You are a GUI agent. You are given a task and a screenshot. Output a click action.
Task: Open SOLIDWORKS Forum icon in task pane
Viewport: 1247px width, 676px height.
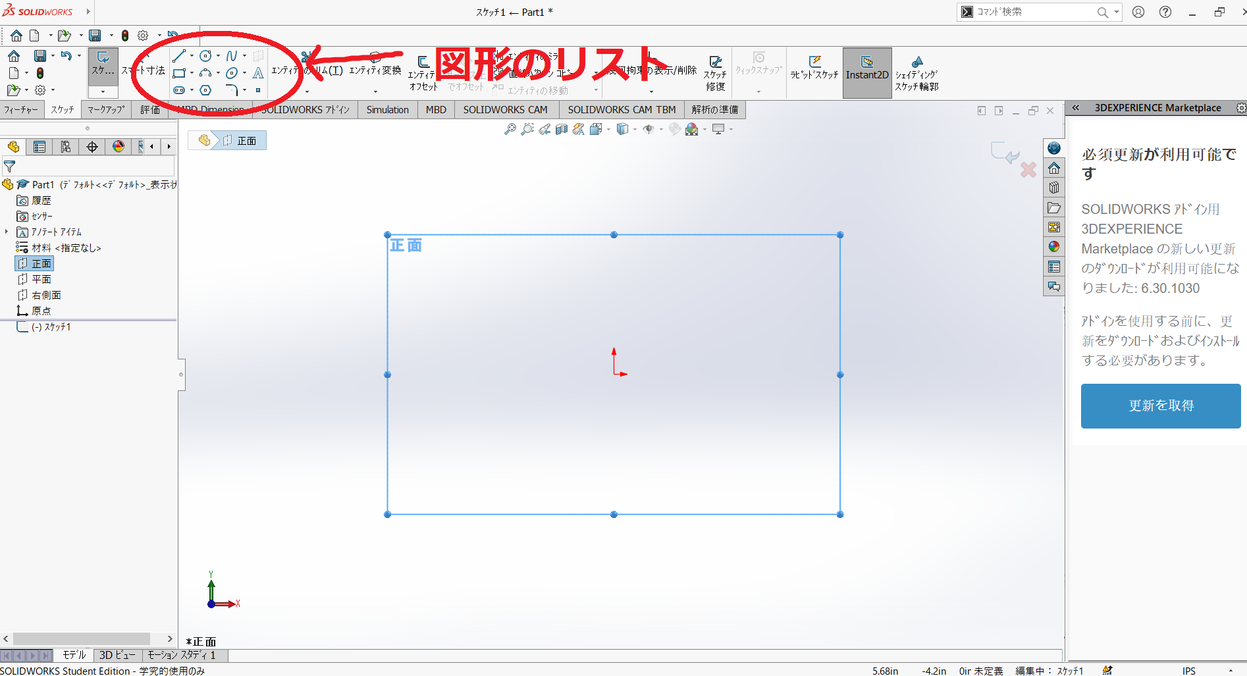click(x=1054, y=286)
